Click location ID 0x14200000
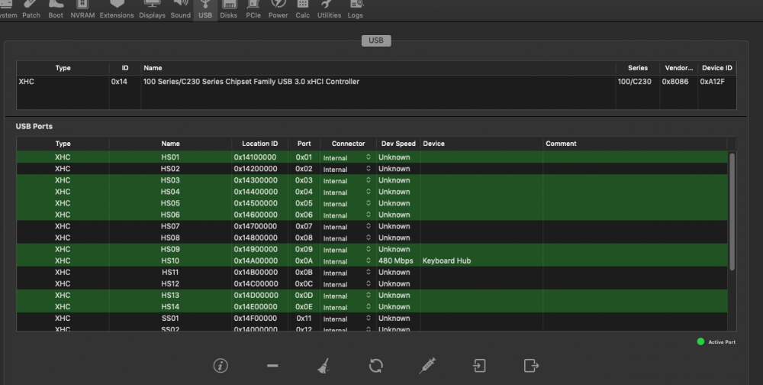 pyautogui.click(x=256, y=169)
